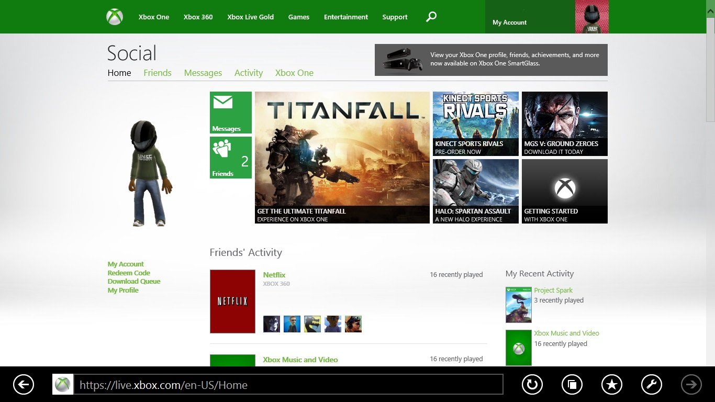Open the My Account sidebar link
715x402 pixels.
tap(126, 264)
